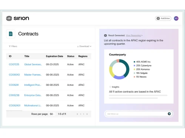The height and width of the screenshot is (138, 185).
Task: Open the Master Framew.. contract title
Action: tap(33, 75)
